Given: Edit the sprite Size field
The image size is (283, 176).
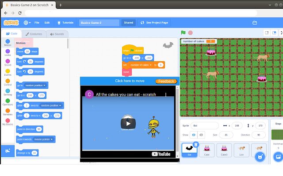Looking at the screenshot, I should (226, 135).
